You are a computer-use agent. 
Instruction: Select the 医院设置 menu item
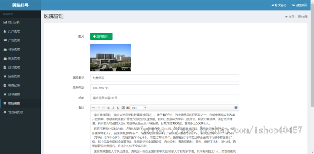tap(21, 103)
